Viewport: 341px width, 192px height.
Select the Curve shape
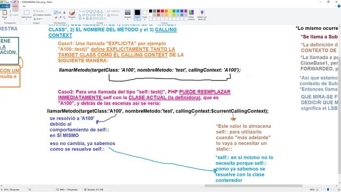84,11
